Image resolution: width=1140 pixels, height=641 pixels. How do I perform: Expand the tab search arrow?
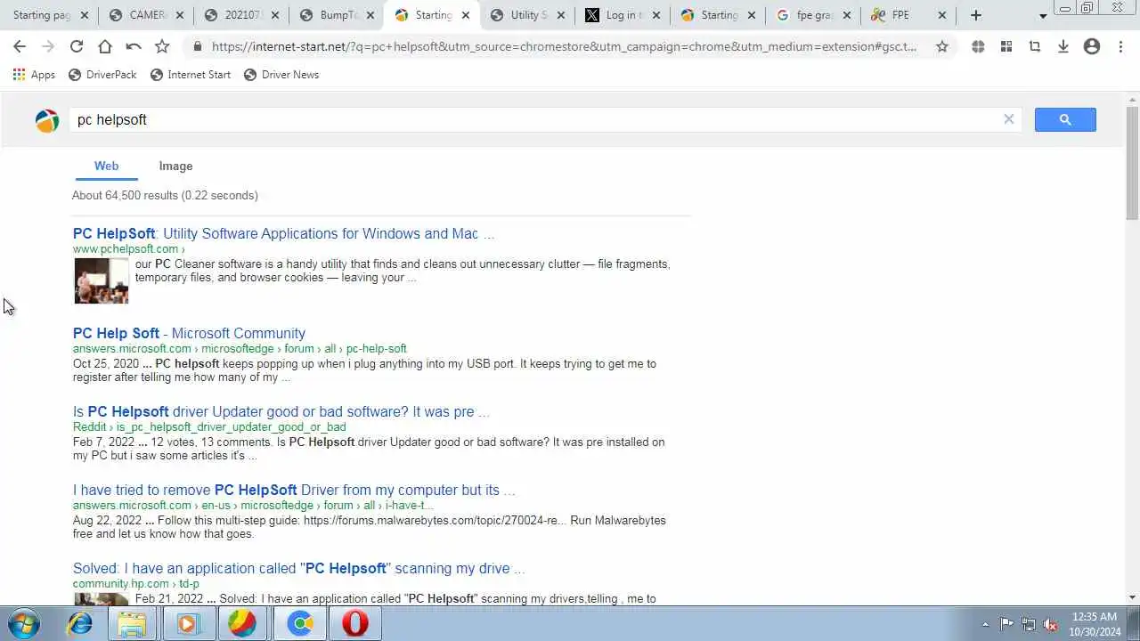tap(1043, 16)
